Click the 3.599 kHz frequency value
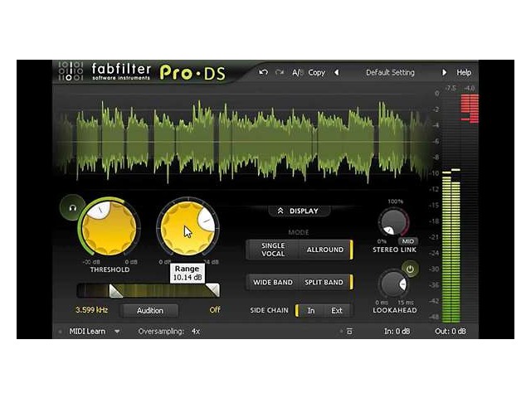This screenshot has height=398, width=531. tap(91, 310)
